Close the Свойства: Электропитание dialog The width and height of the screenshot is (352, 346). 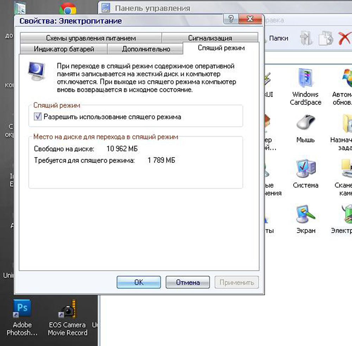pos(250,19)
